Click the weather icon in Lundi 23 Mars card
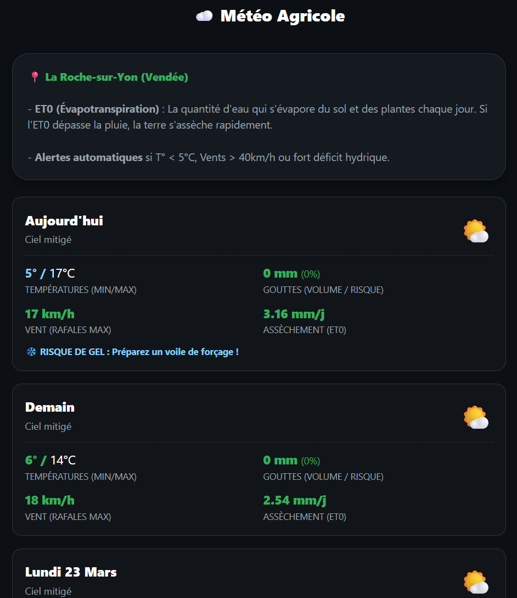 click(x=476, y=582)
